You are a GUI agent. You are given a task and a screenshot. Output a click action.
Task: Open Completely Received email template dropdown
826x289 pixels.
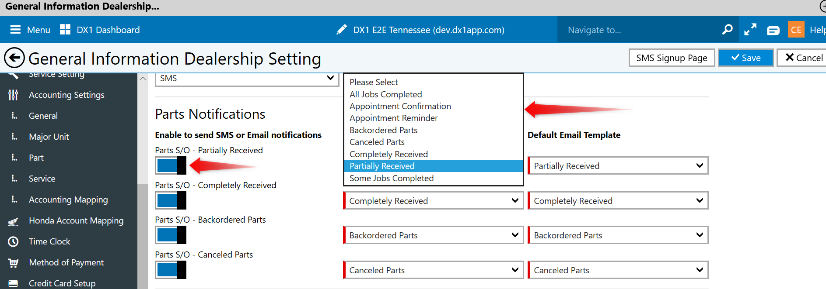point(618,201)
